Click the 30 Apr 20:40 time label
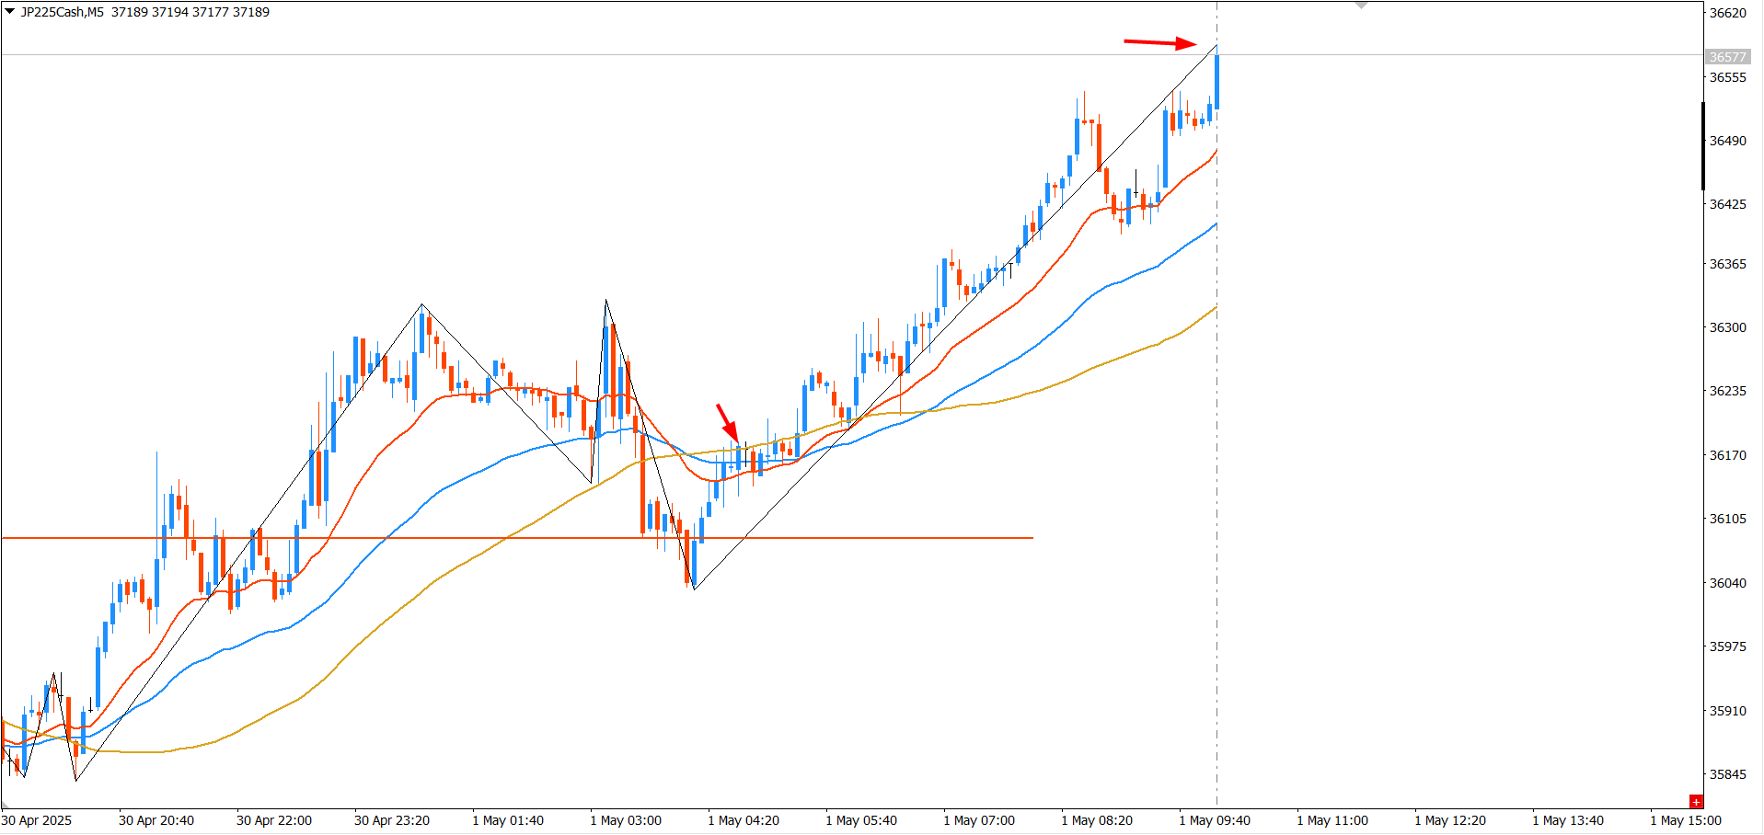The width and height of the screenshot is (1764, 835). click(156, 820)
